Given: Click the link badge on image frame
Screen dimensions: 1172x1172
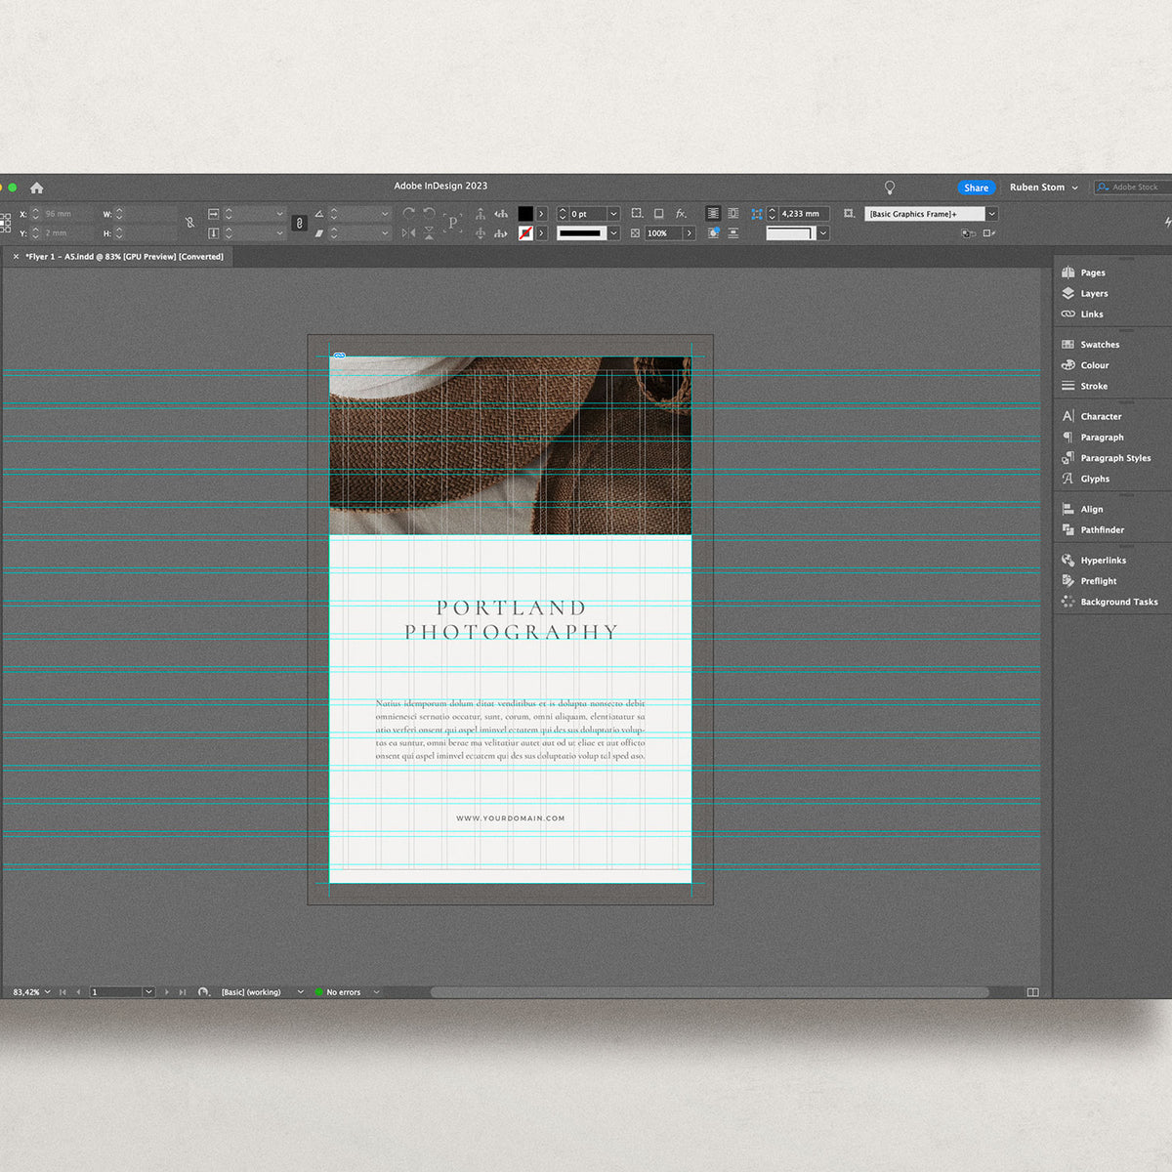Looking at the screenshot, I should pos(339,356).
